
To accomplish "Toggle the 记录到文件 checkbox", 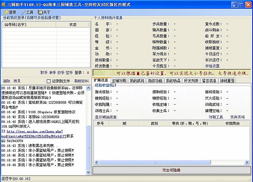I will tap(49, 81).
